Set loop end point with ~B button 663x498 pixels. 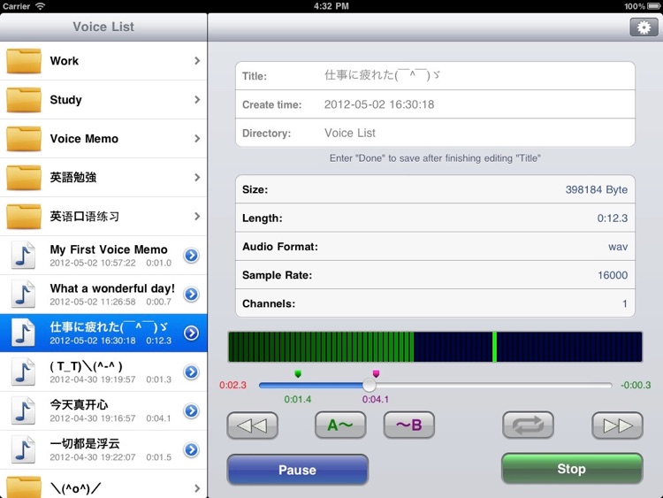[x=409, y=425]
